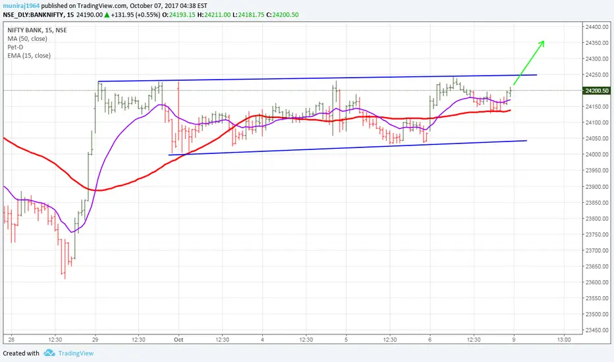614x362 pixels.
Task: Click the low value L:24181.75
Action: 248,15
